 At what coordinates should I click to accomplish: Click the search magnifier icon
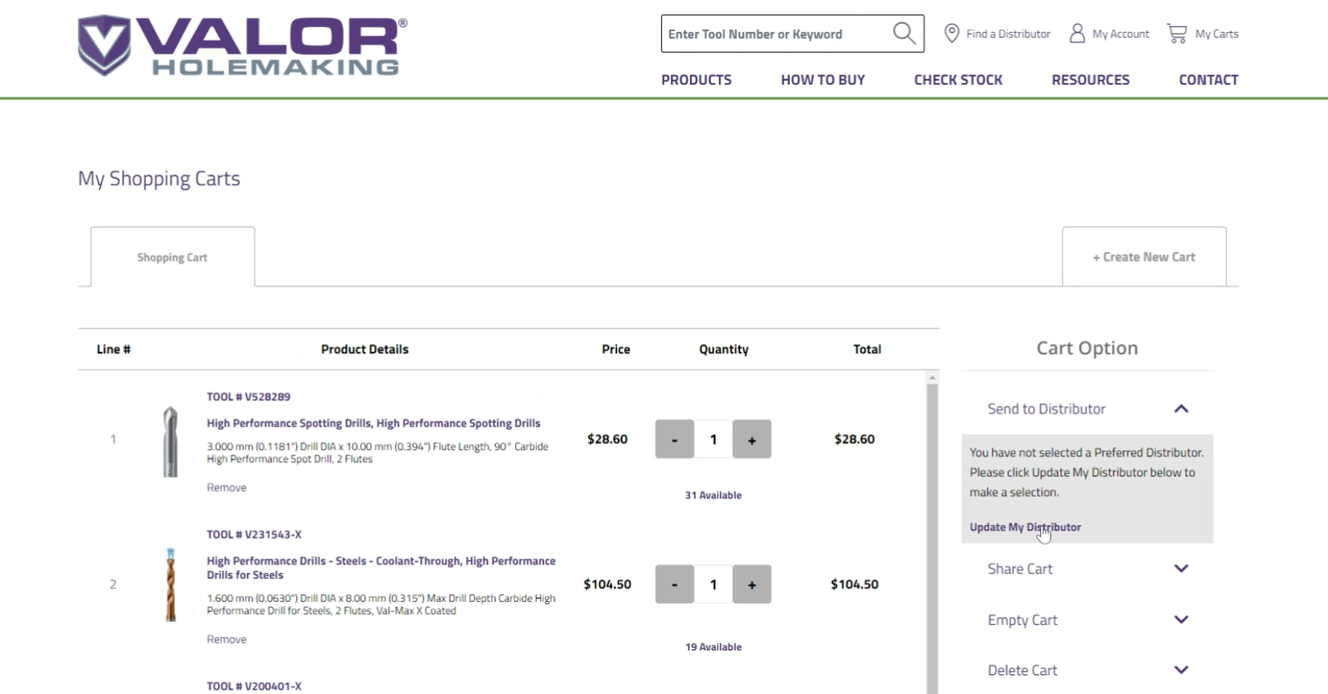tap(903, 34)
